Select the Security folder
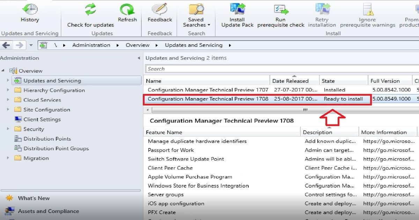 click(x=34, y=129)
